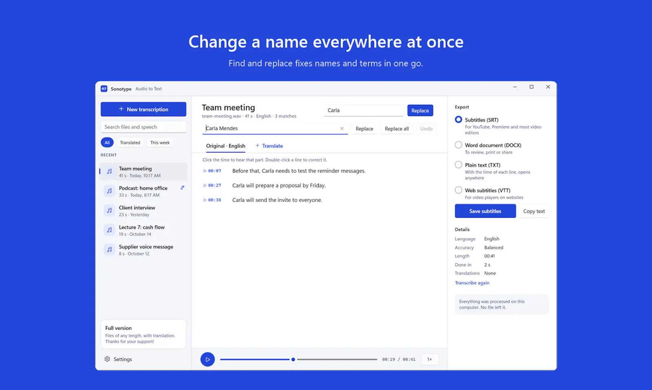Click the Sonotype app logo icon
Image resolution: width=652 pixels, height=390 pixels.
(x=104, y=88)
